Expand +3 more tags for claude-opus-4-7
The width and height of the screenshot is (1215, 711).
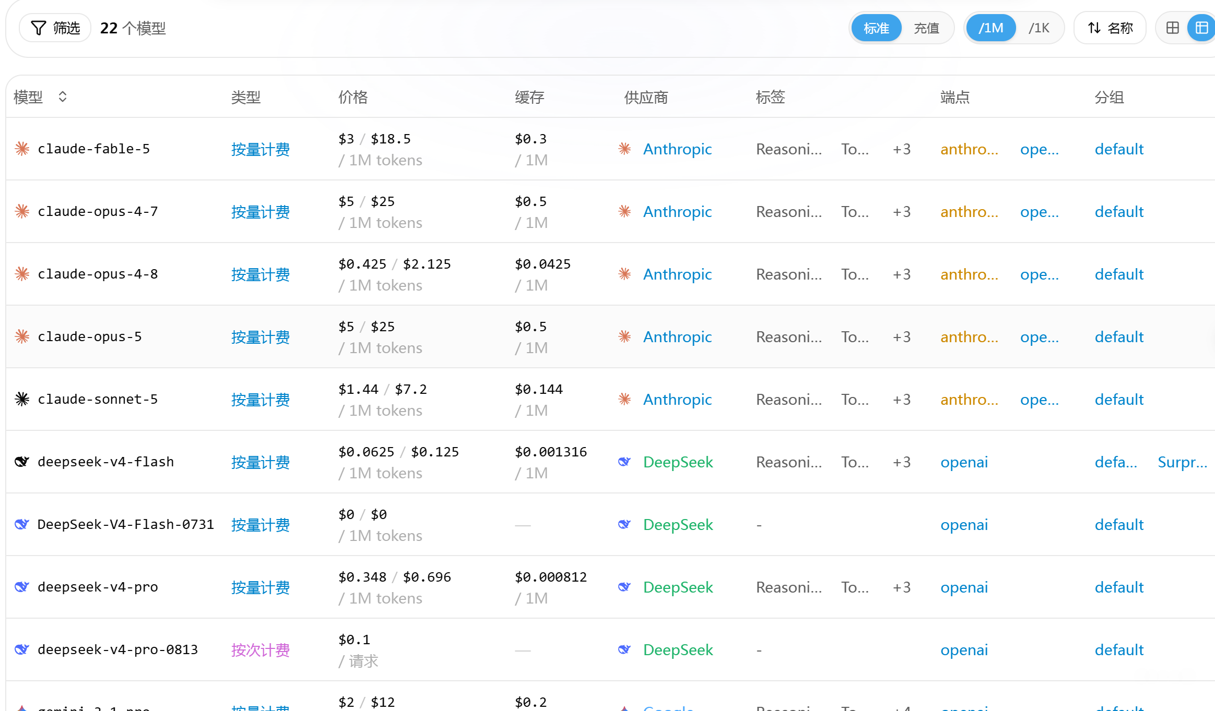point(902,212)
